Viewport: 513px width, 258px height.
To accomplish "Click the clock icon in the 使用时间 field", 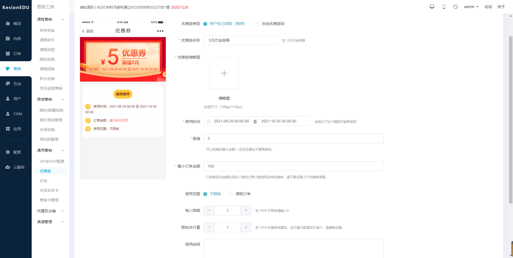I will pyautogui.click(x=208, y=122).
